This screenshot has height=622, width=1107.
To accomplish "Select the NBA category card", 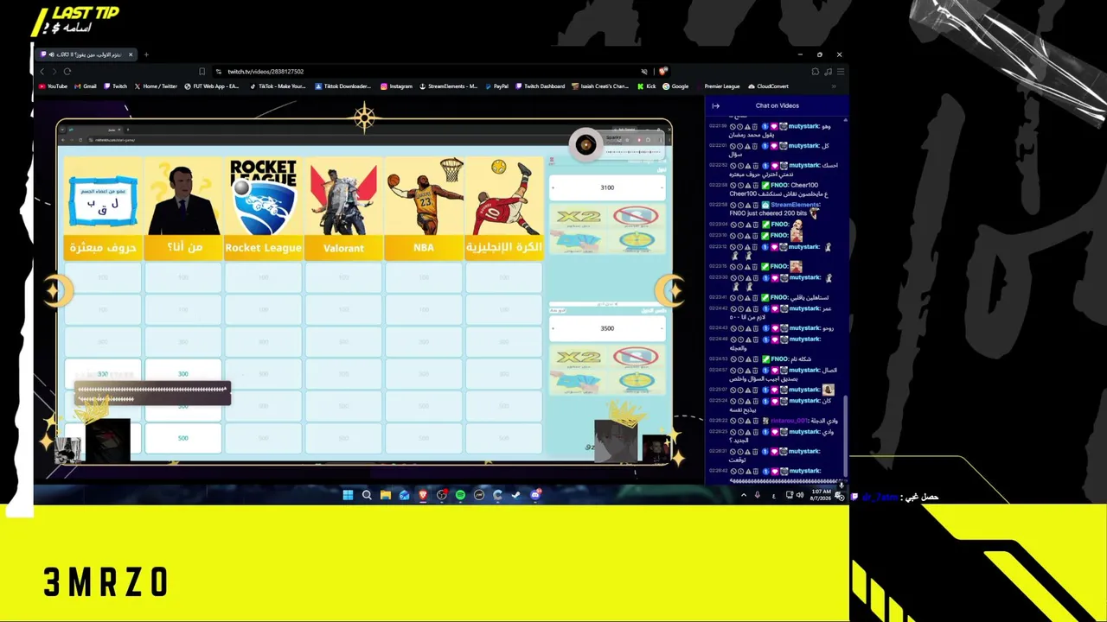I will click(424, 207).
